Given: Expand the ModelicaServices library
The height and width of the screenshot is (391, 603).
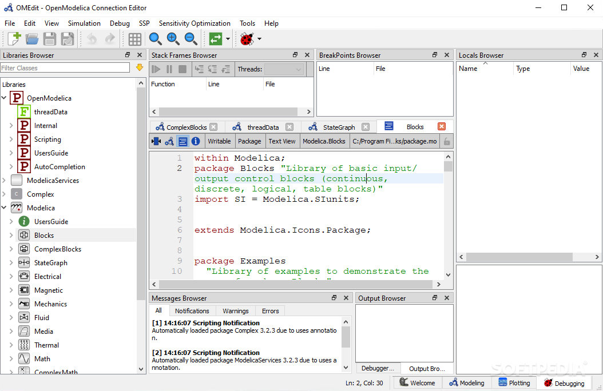Looking at the screenshot, I should tap(4, 180).
